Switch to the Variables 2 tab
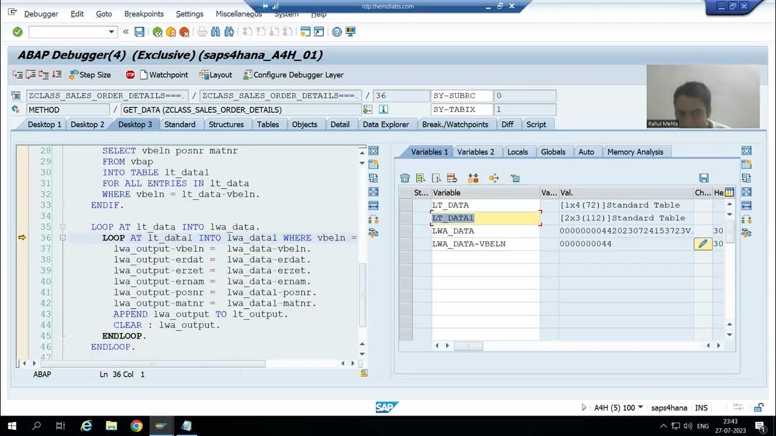The height and width of the screenshot is (436, 776). [x=475, y=152]
